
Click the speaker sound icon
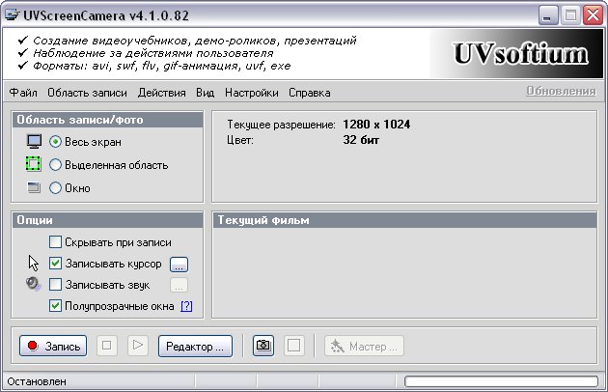click(x=35, y=284)
